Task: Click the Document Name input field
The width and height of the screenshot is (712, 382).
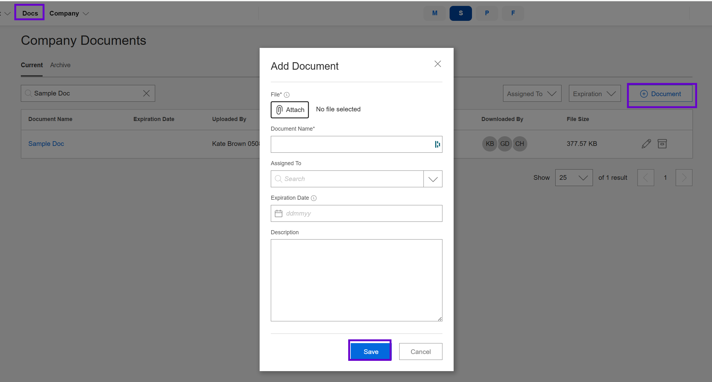Action: click(351, 144)
